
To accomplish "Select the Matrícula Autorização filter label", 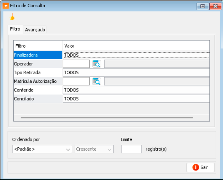I will click(x=35, y=81).
